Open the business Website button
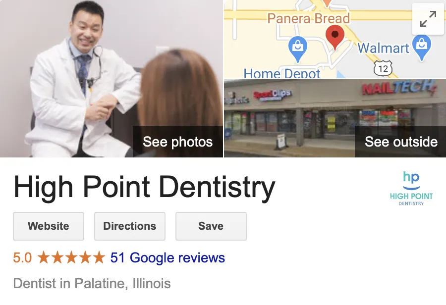The image size is (446, 305). (49, 226)
